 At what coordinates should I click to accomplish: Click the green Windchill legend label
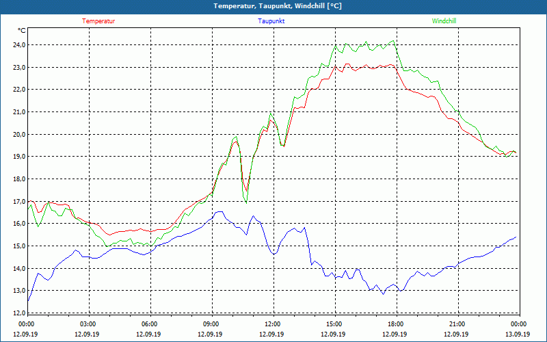444,21
